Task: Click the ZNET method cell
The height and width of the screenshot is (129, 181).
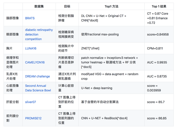Action: (90, 48)
